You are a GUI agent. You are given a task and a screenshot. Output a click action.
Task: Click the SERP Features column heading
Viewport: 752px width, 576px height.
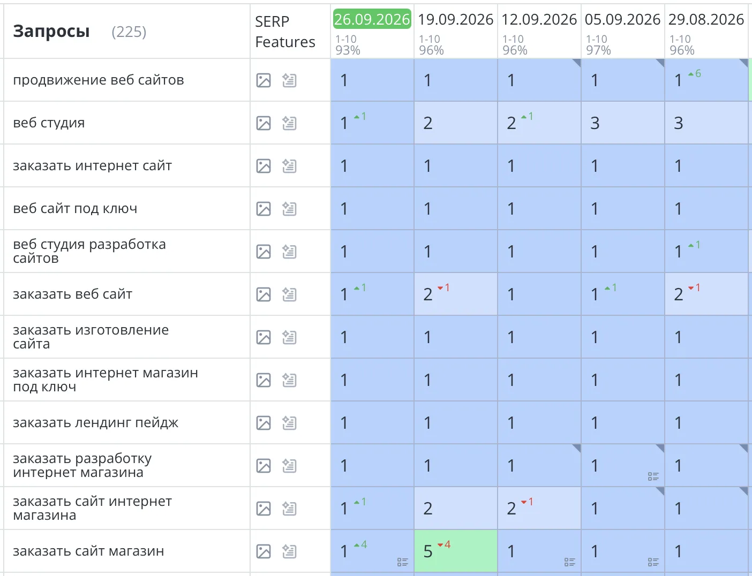point(285,32)
